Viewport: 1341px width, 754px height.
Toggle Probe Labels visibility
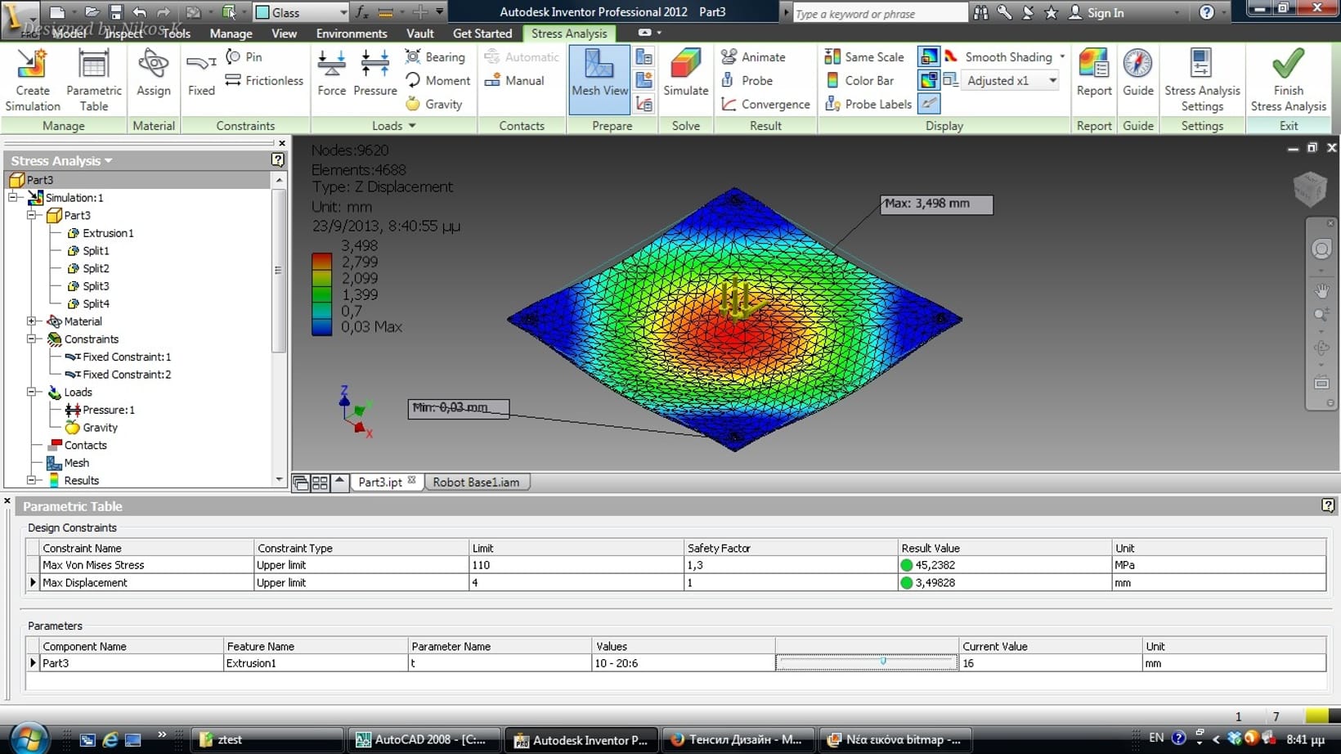[x=868, y=104]
